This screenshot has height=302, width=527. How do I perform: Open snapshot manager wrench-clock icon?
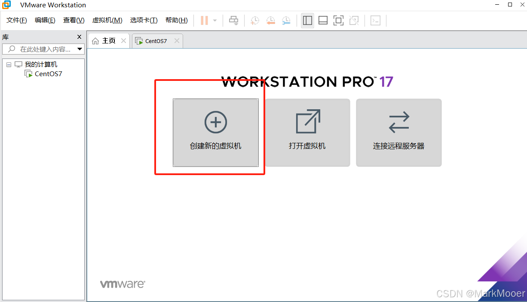point(286,20)
